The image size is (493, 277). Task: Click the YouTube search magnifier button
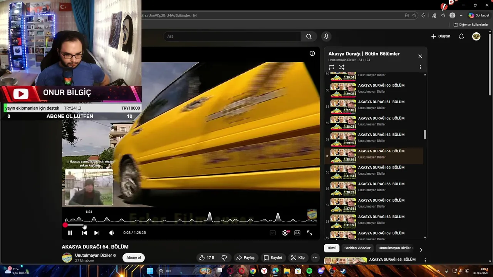tap(309, 36)
